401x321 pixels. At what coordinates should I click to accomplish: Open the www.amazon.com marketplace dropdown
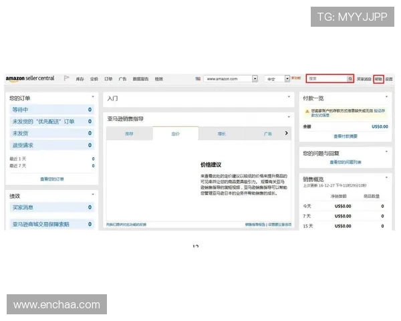tap(231, 79)
